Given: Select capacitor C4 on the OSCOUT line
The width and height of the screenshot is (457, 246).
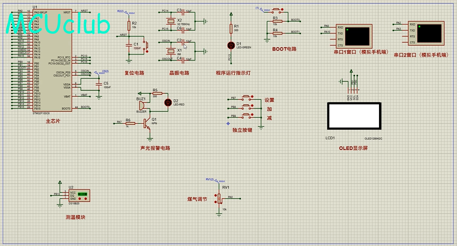Looking at the screenshot, I should click(x=183, y=60).
